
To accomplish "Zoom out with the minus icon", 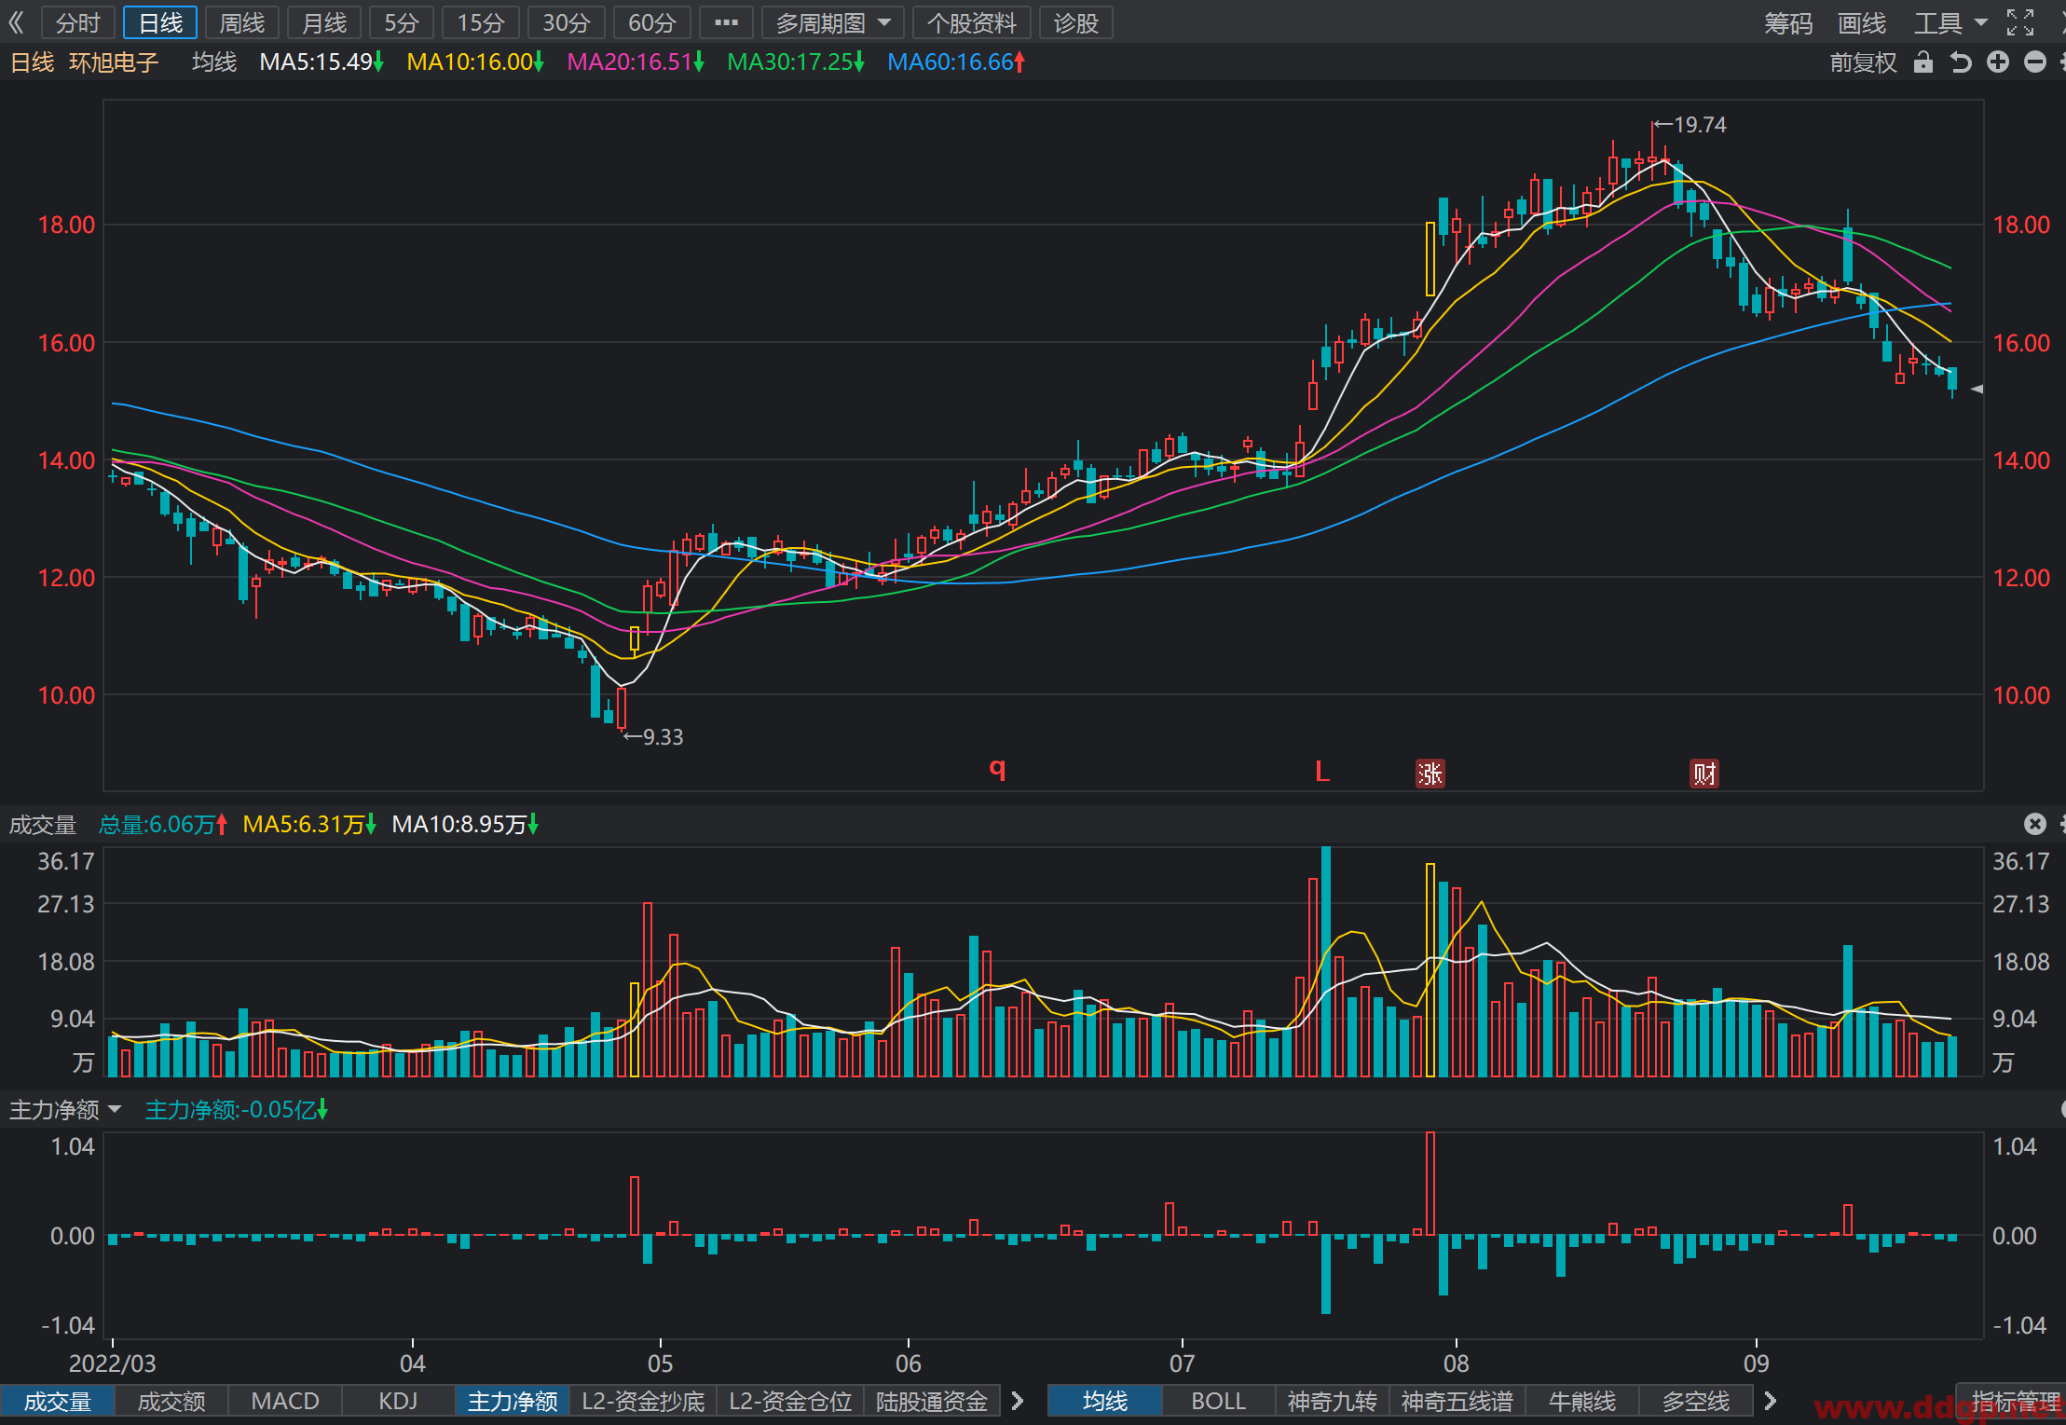I will (2035, 62).
